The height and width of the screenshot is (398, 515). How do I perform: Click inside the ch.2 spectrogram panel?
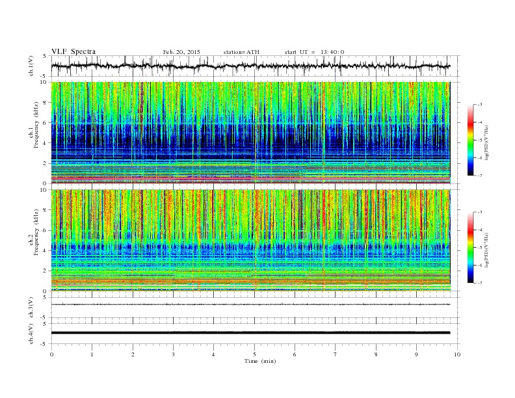[x=250, y=241]
